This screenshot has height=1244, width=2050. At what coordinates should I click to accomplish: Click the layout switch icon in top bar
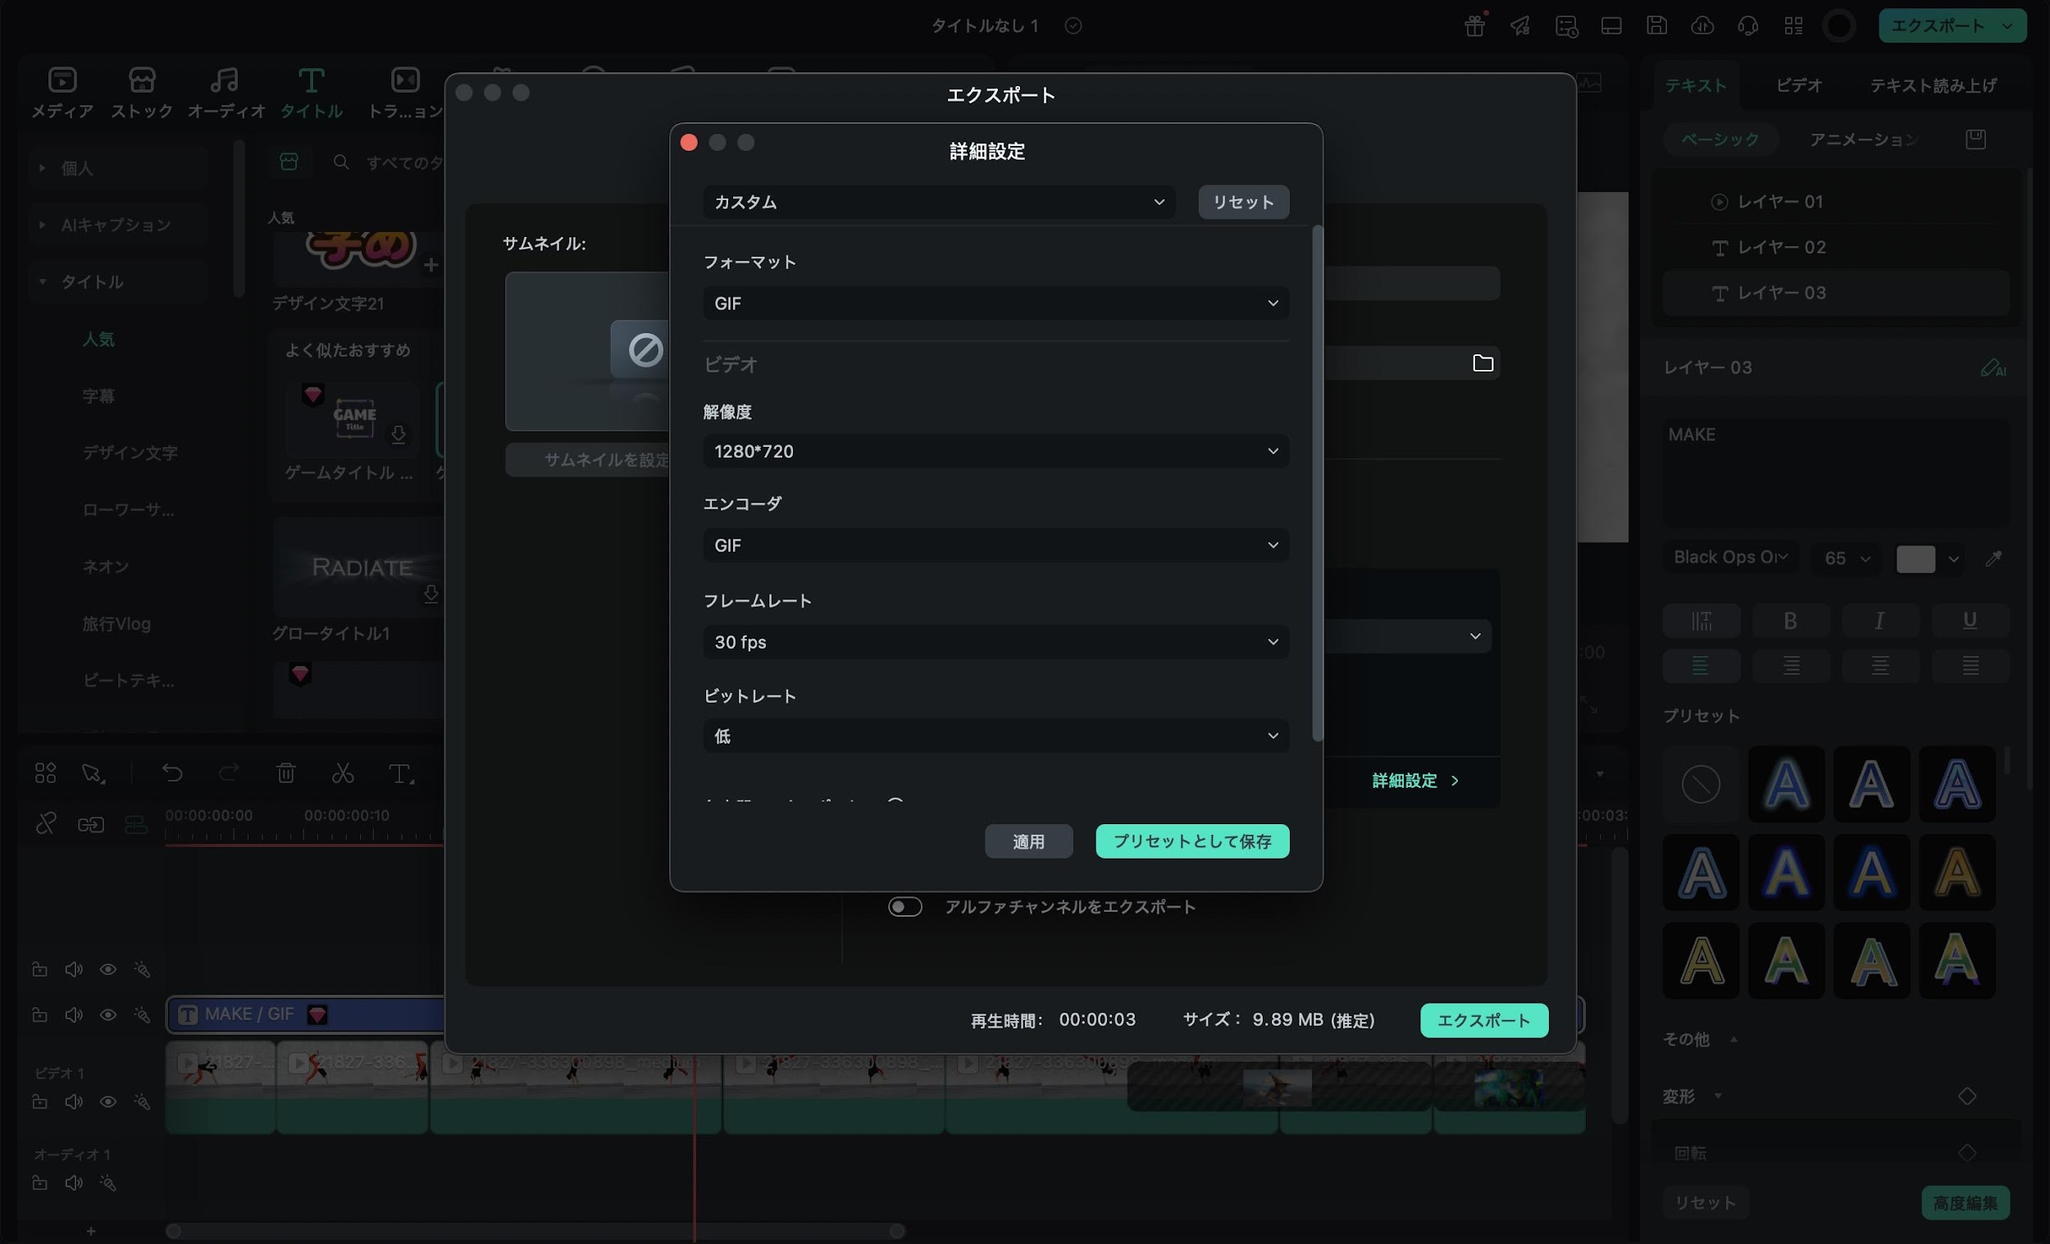1611,25
